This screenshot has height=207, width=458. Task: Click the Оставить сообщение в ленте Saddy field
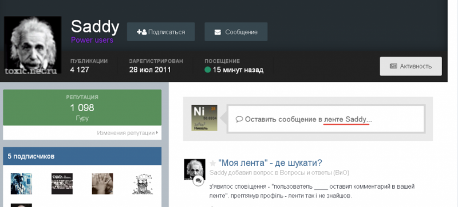pyautogui.click(x=326, y=119)
